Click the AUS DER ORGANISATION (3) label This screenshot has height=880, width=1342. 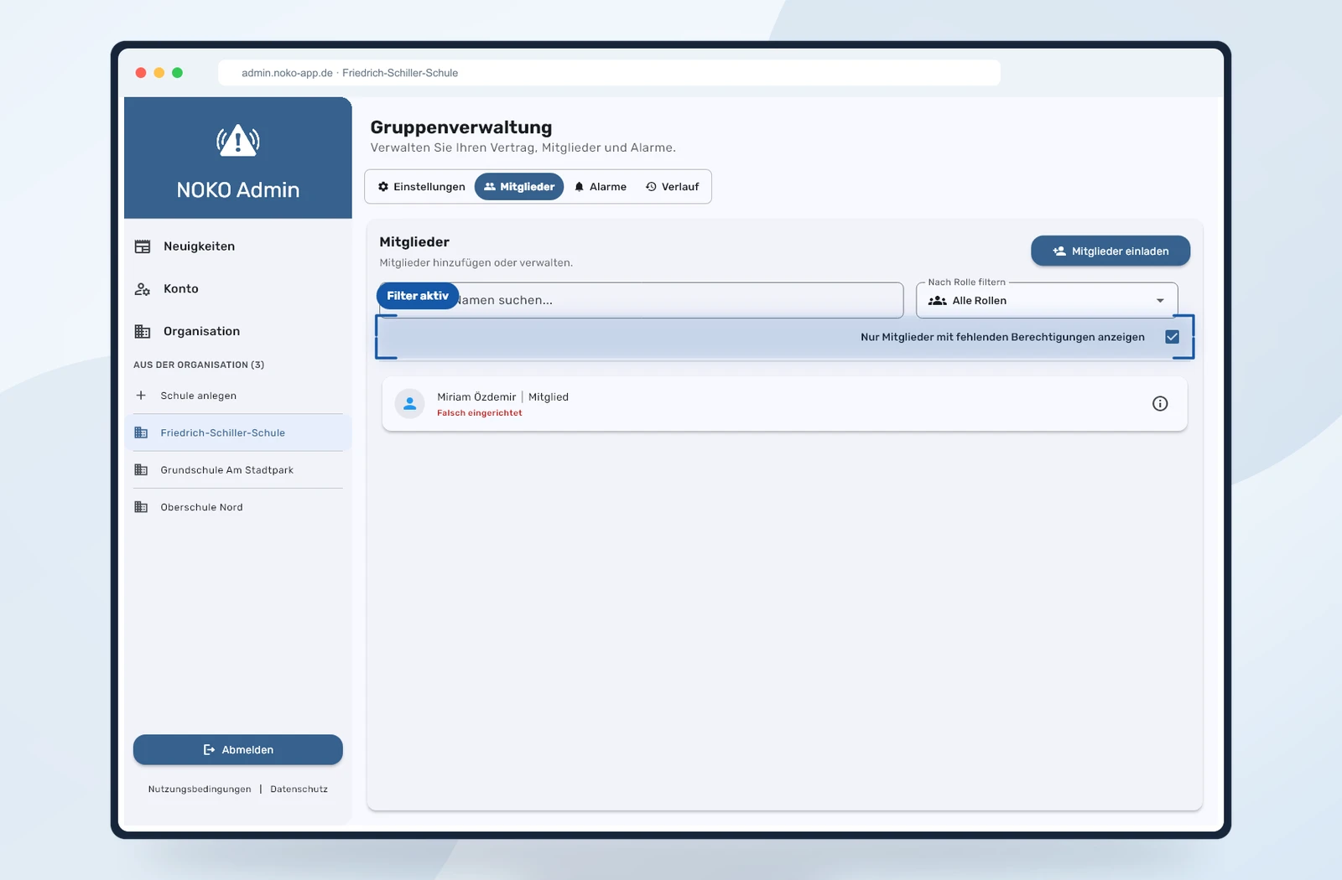199,365
